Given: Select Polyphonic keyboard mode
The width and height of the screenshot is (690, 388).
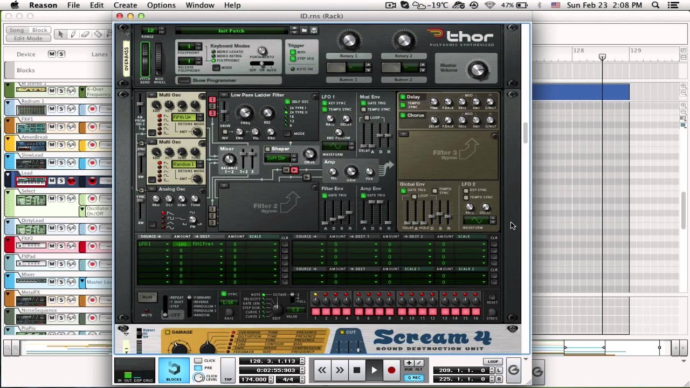Looking at the screenshot, I should point(213,60).
